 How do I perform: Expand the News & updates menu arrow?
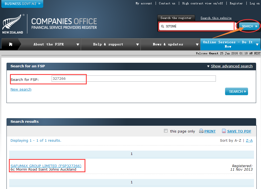tap(197, 44)
